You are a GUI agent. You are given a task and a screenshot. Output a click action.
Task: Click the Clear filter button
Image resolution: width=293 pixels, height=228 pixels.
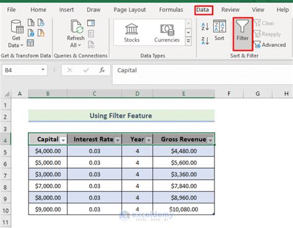tap(264, 23)
